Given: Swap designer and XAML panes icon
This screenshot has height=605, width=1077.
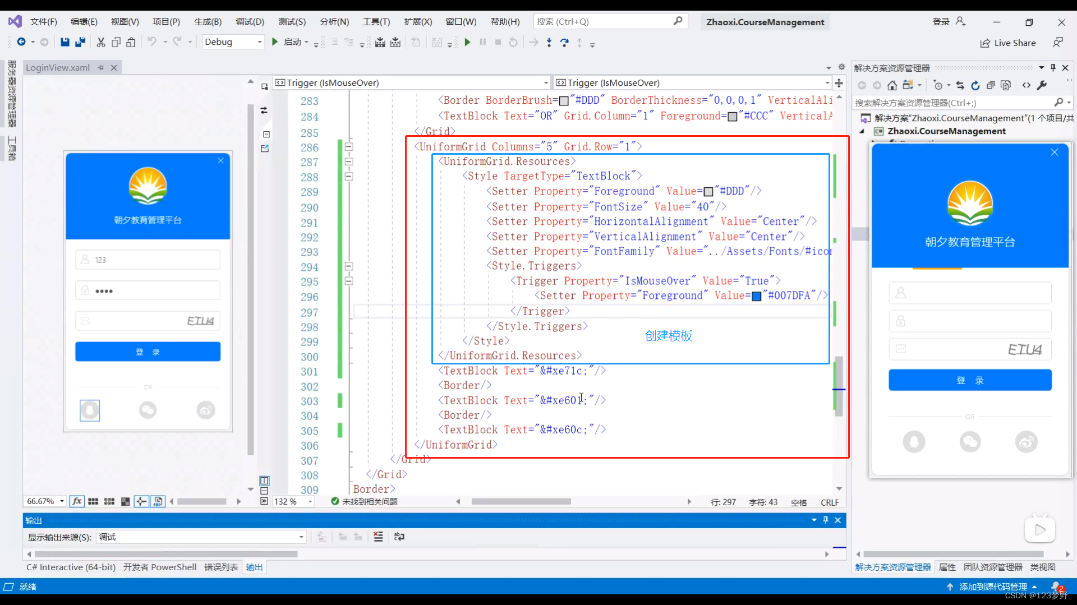Looking at the screenshot, I should [x=264, y=110].
